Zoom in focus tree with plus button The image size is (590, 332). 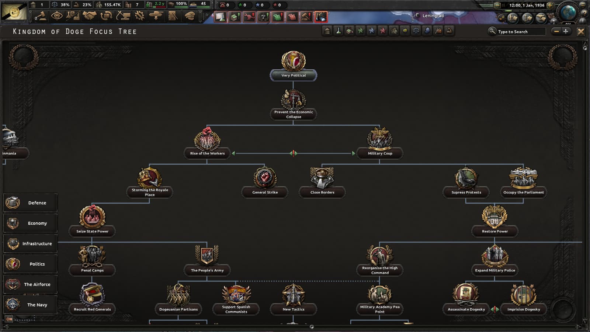(x=566, y=31)
